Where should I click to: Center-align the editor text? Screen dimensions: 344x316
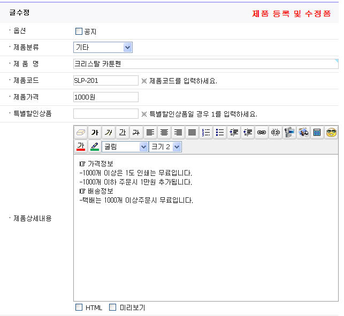[x=164, y=133]
